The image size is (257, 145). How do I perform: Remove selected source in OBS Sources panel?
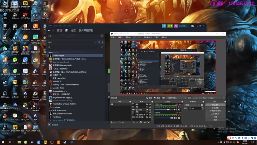point(137,122)
